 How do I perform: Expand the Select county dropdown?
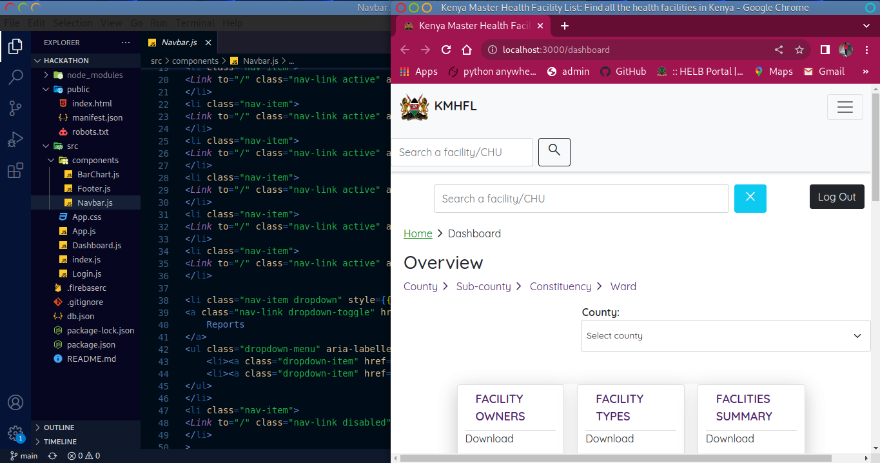point(725,336)
